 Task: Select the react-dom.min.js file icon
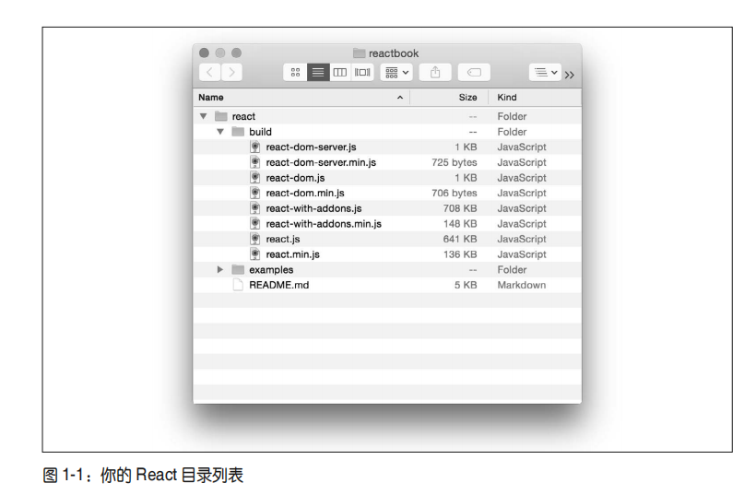pos(255,193)
